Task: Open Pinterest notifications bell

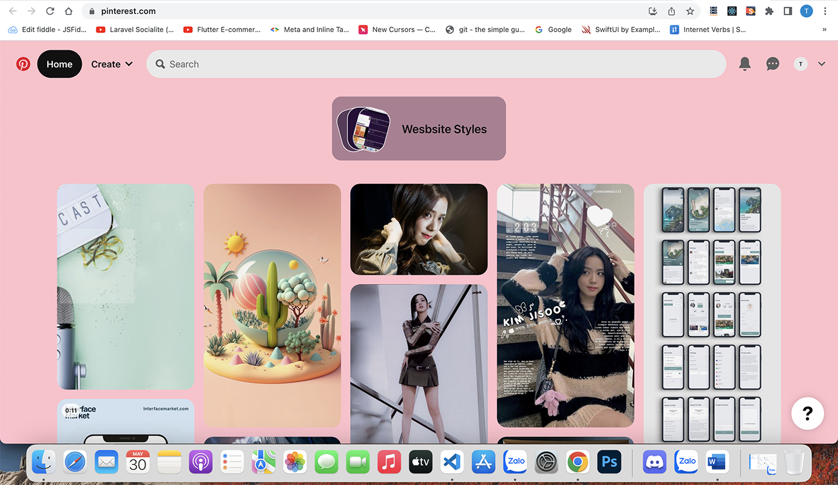Action: (745, 64)
